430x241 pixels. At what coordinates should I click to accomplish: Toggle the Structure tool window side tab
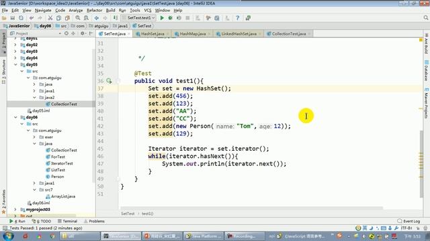(x=3, y=72)
